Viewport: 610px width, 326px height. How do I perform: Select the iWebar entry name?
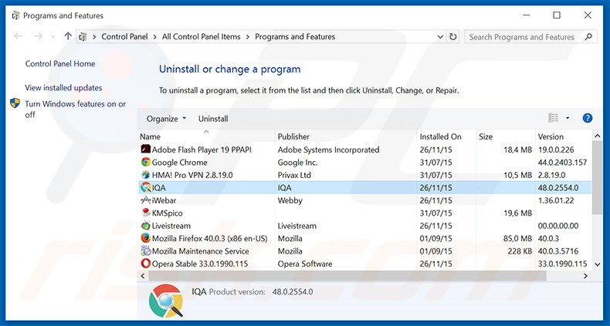164,200
